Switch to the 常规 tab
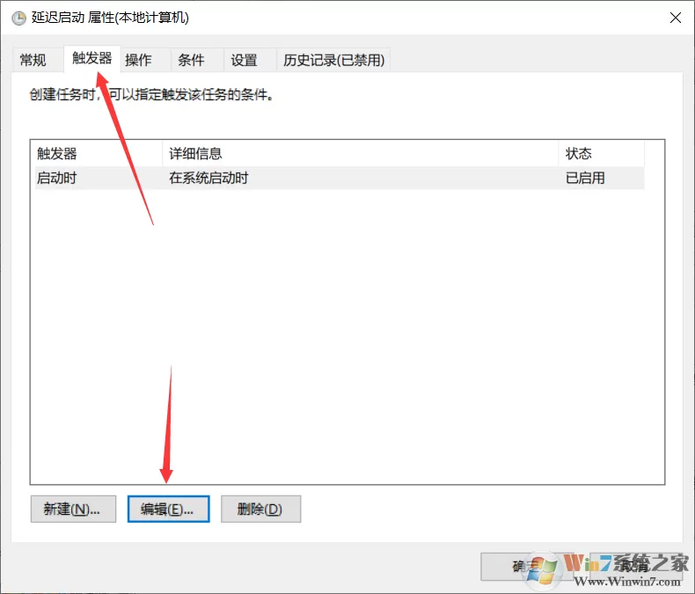 pyautogui.click(x=33, y=60)
